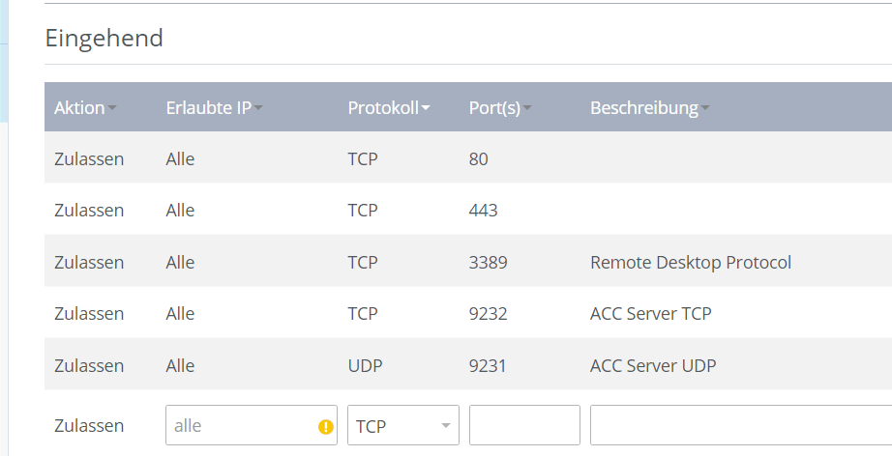Sort by Port(s) column arrow
This screenshot has height=456, width=892.
coord(527,108)
